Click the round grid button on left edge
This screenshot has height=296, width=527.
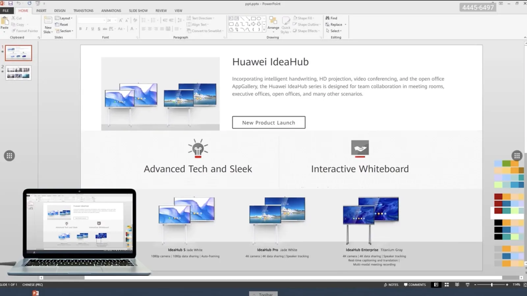[9, 156]
